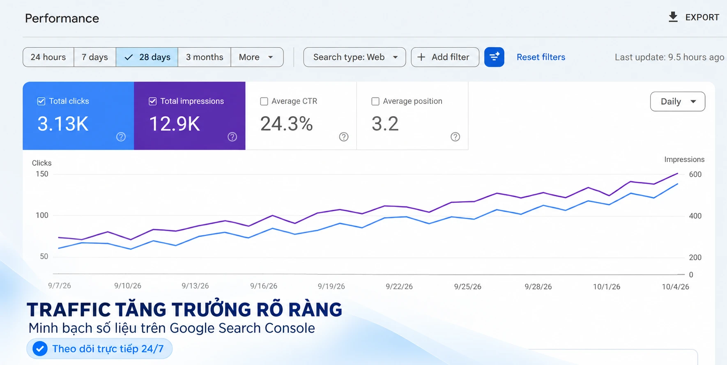Select the 7 days range tab

(95, 57)
